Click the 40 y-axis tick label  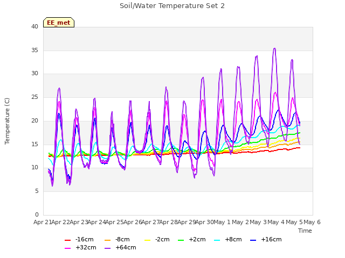click(34, 27)
